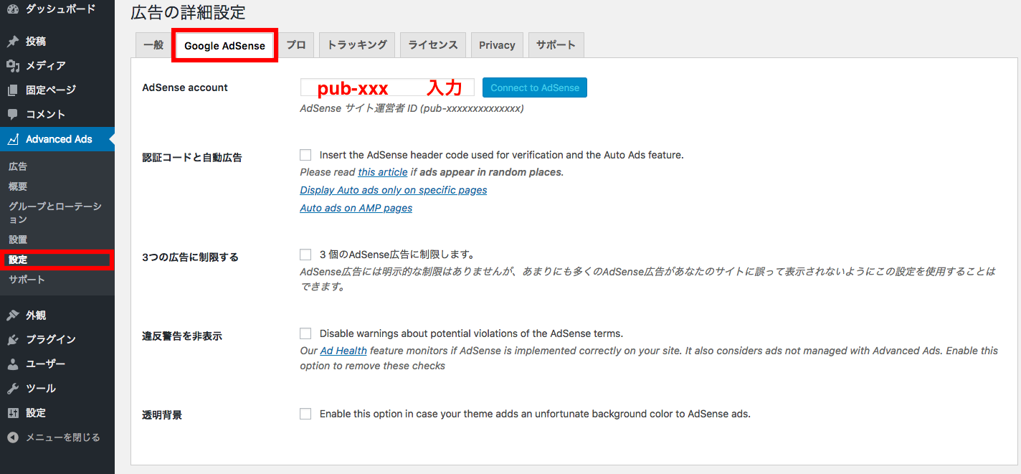Enable the transparent background option checkbox
Viewport: 1021px width, 474px height.
pos(305,414)
